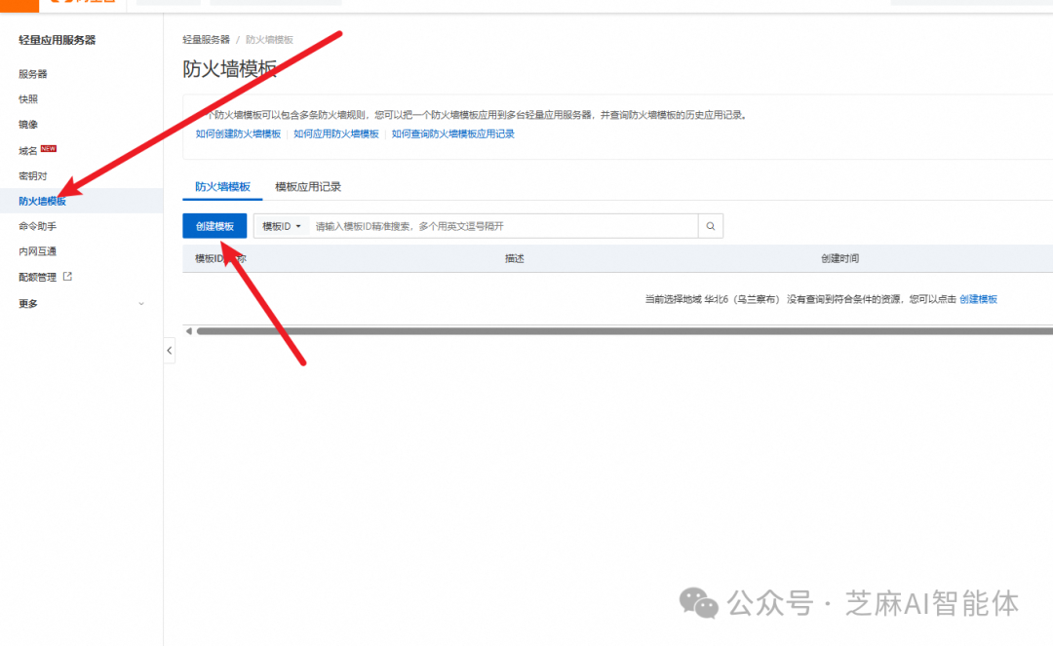This screenshot has width=1053, height=646.
Task: Open 镜像 in the sidebar
Action: point(28,125)
